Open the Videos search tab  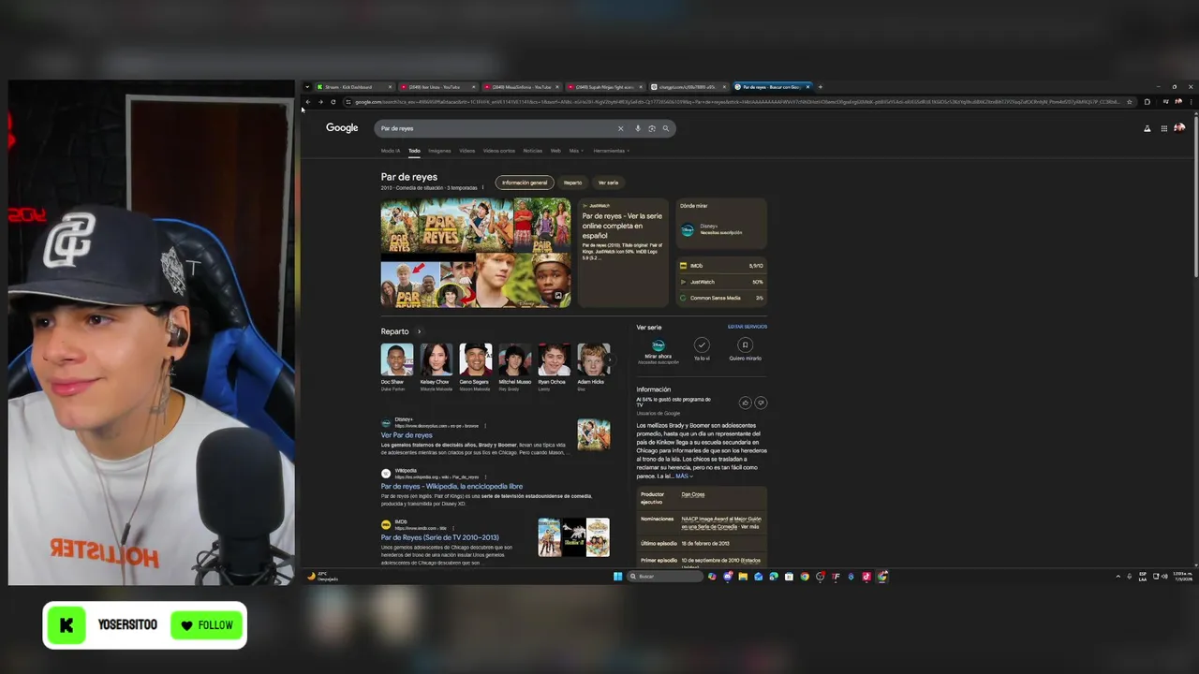[466, 151]
